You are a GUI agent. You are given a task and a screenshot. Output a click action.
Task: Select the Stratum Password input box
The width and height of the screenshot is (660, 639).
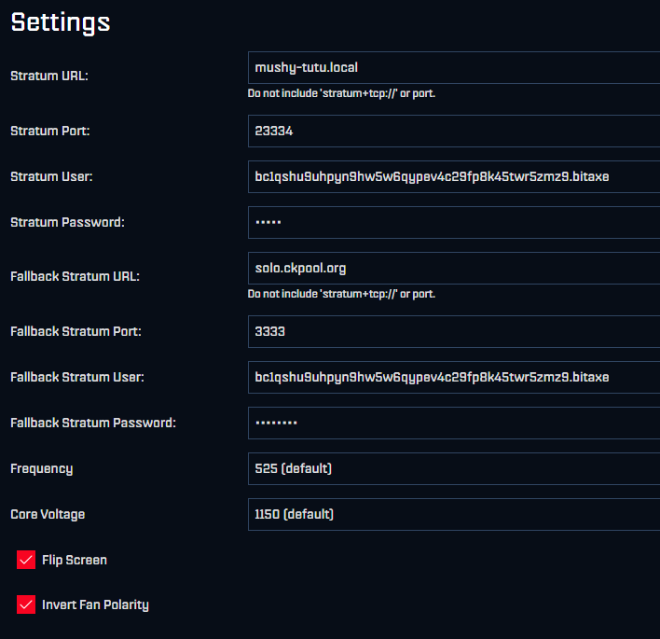453,222
